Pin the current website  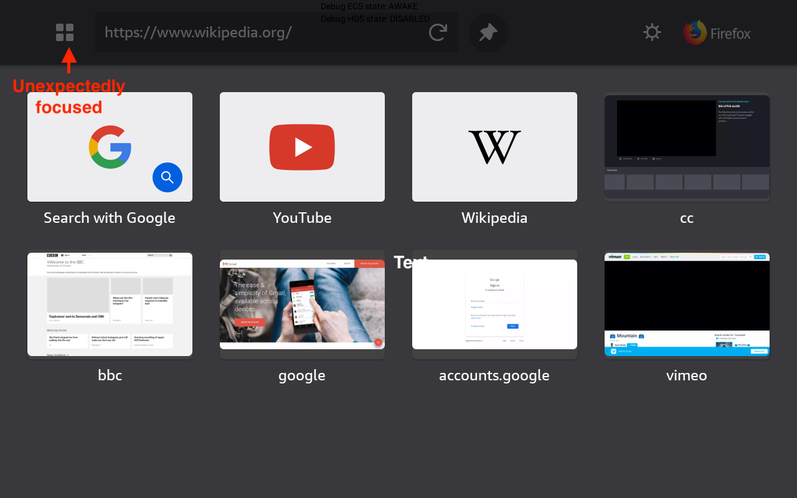coord(488,32)
